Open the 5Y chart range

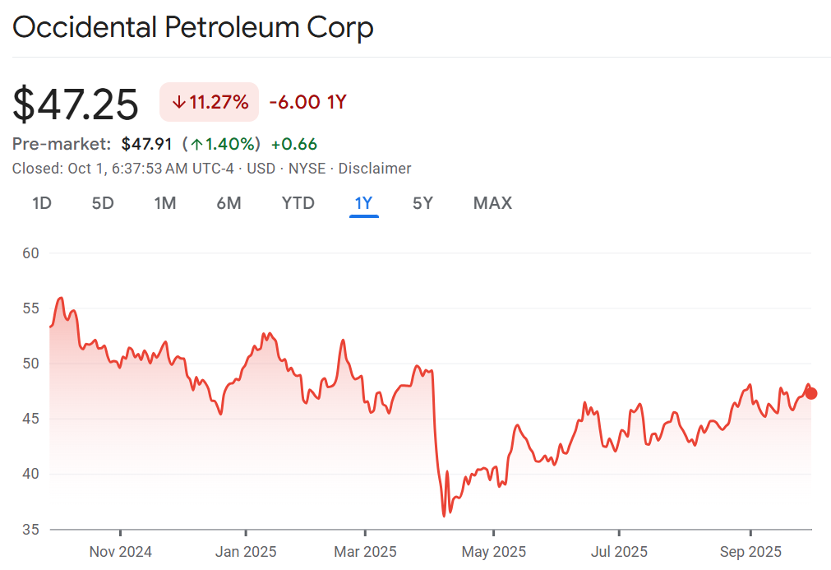click(422, 203)
